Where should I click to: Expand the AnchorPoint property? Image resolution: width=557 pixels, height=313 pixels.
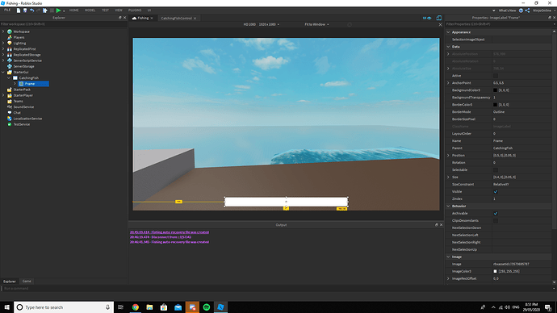(448, 82)
